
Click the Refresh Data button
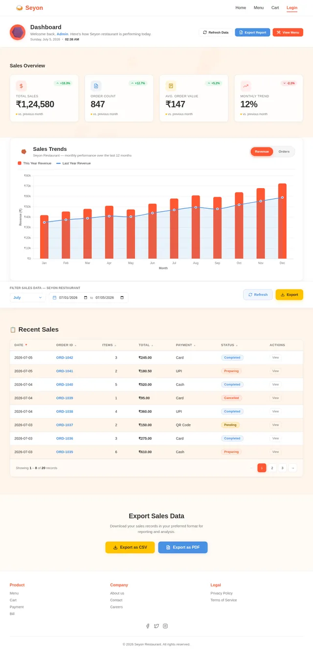216,32
